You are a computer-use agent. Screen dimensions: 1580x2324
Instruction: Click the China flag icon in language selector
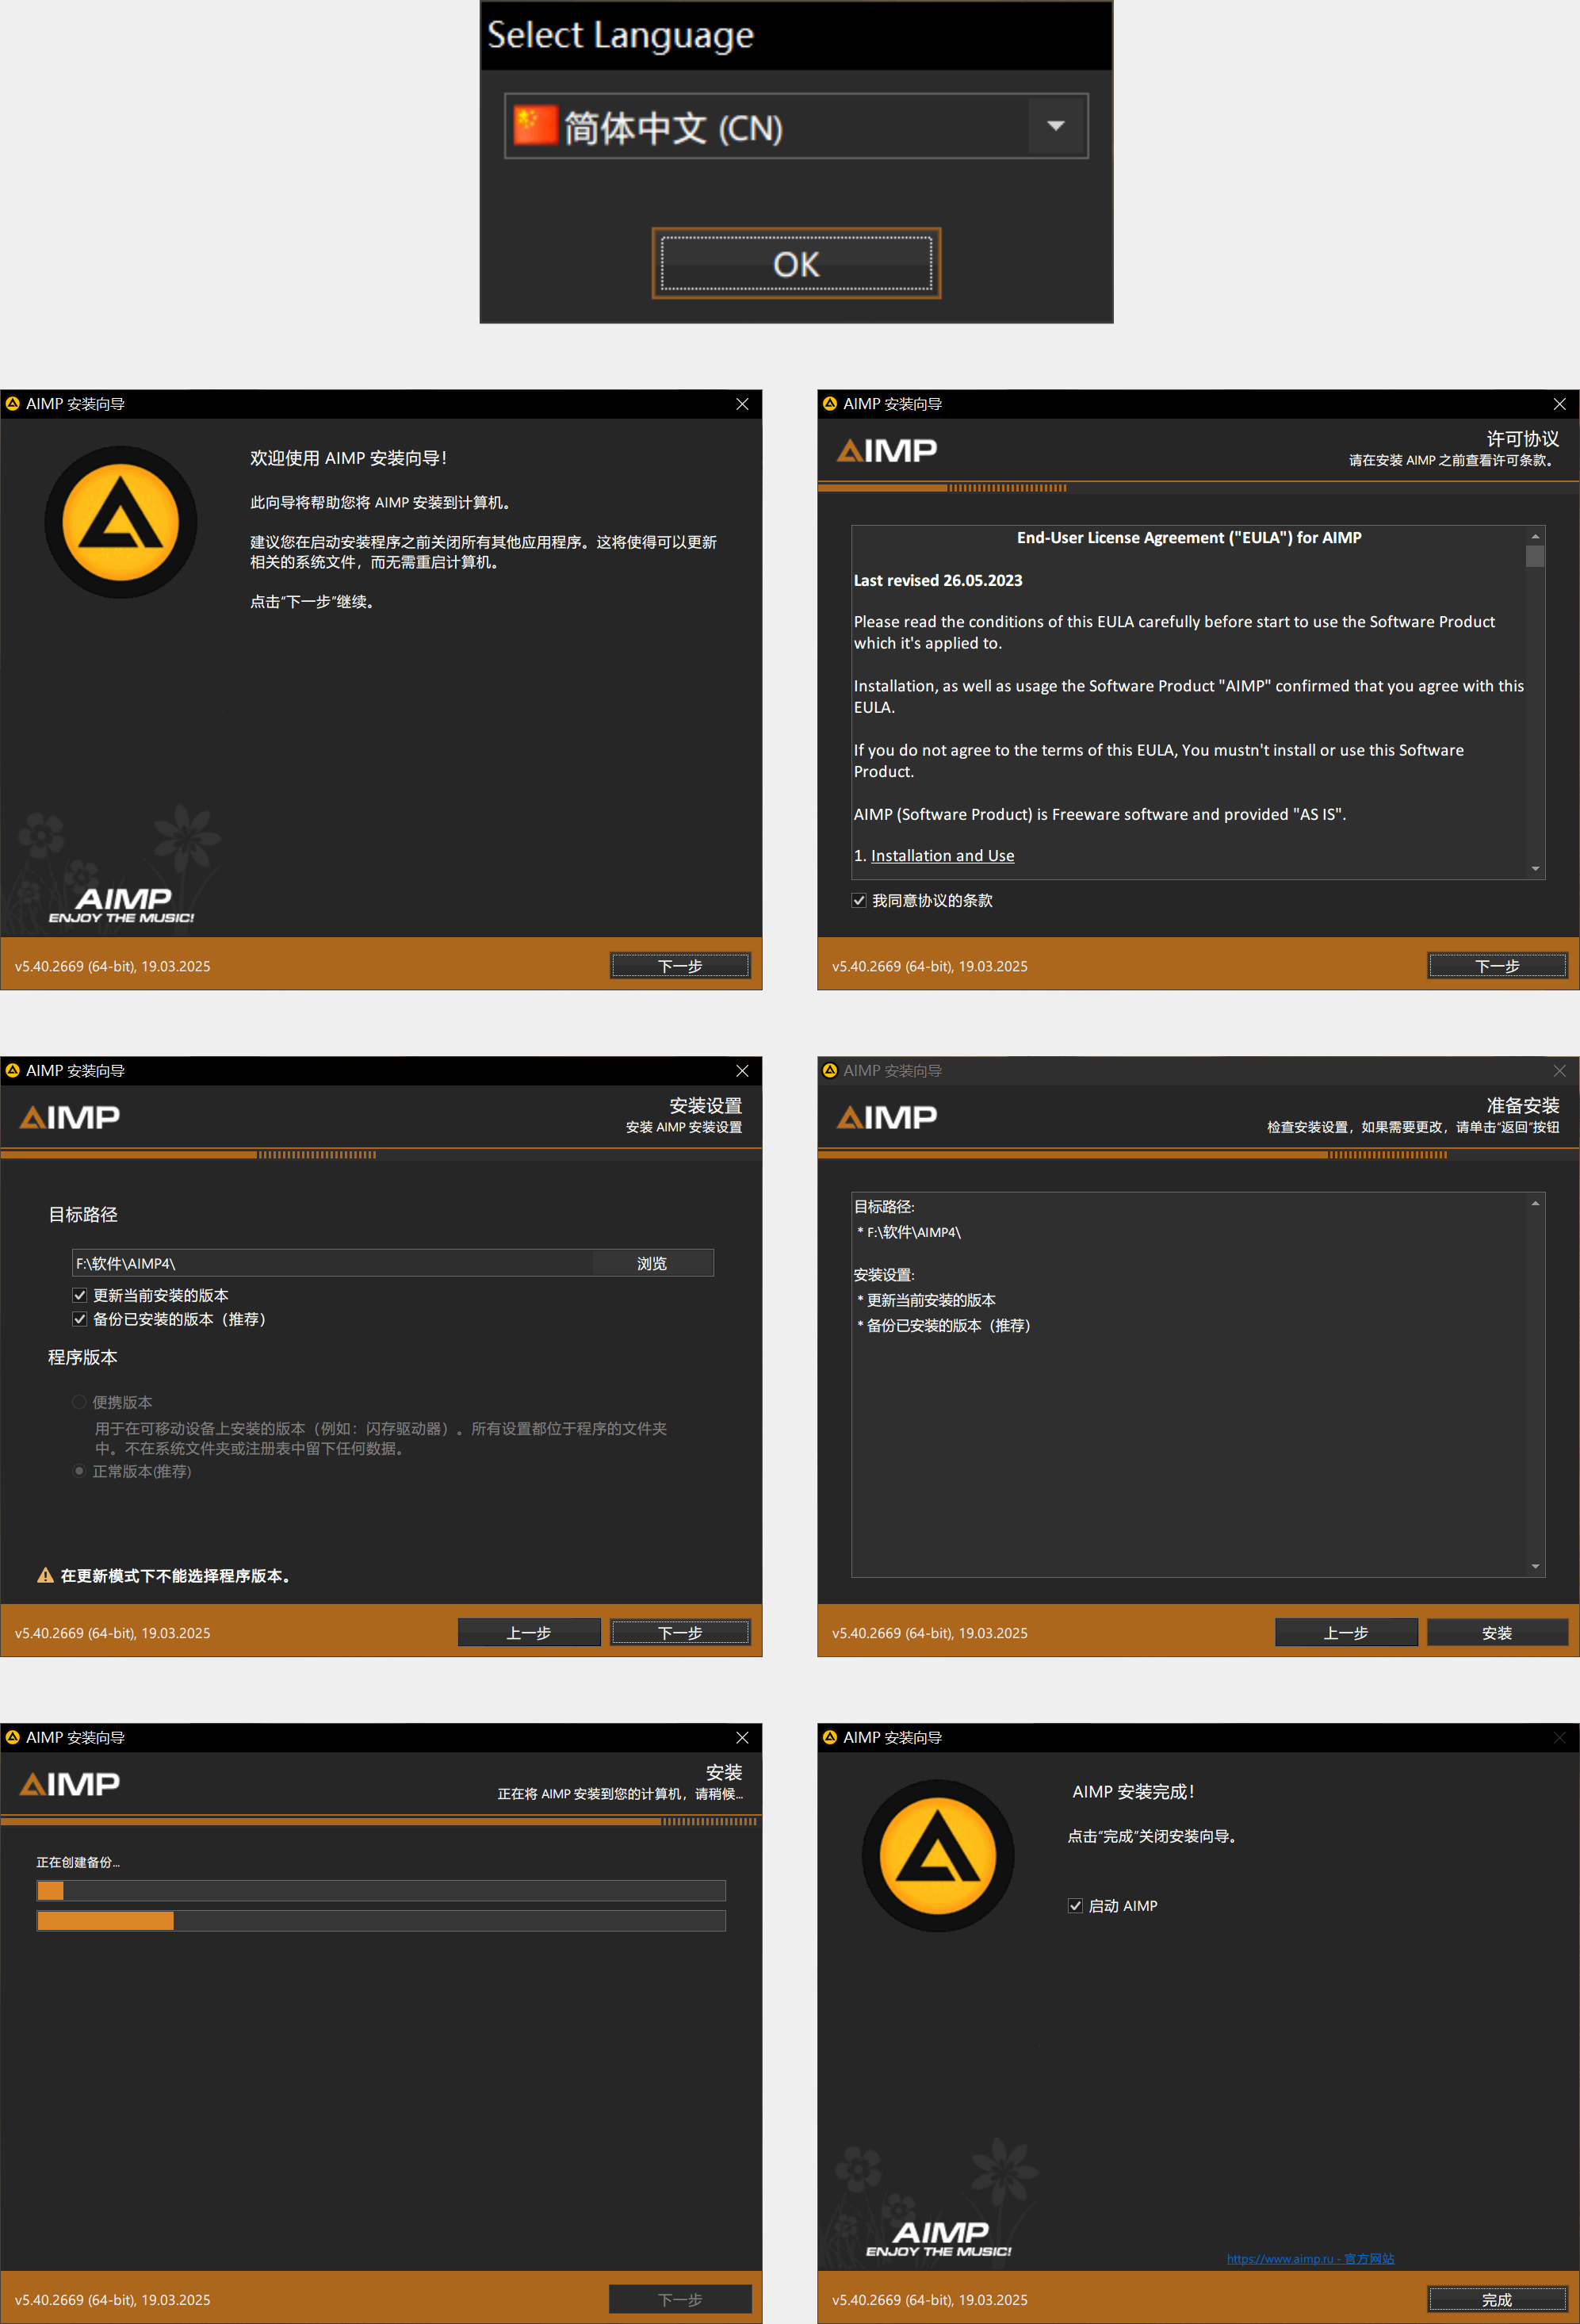[x=535, y=126]
